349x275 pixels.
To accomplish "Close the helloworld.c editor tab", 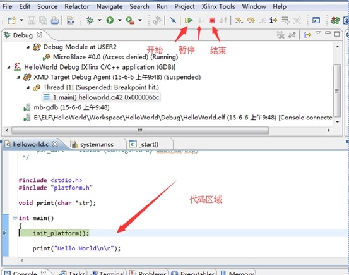I will (x=55, y=144).
